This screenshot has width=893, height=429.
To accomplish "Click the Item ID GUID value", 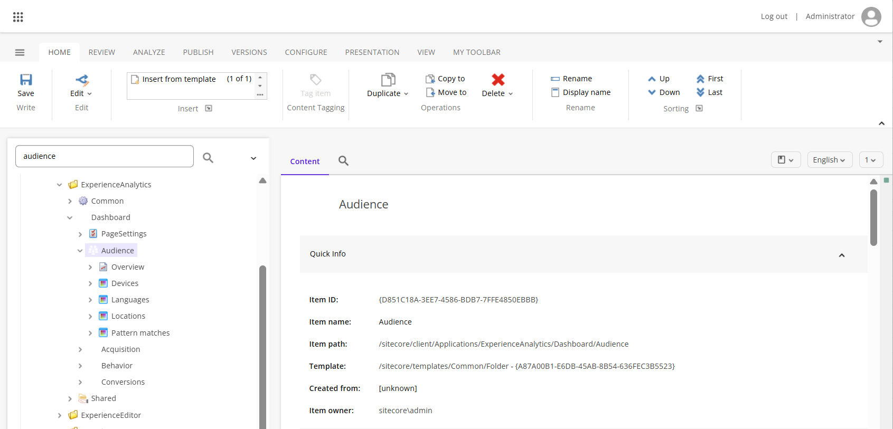I will tap(458, 300).
